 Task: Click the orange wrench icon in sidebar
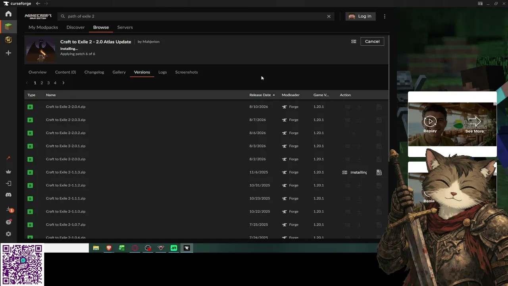pyautogui.click(x=8, y=158)
